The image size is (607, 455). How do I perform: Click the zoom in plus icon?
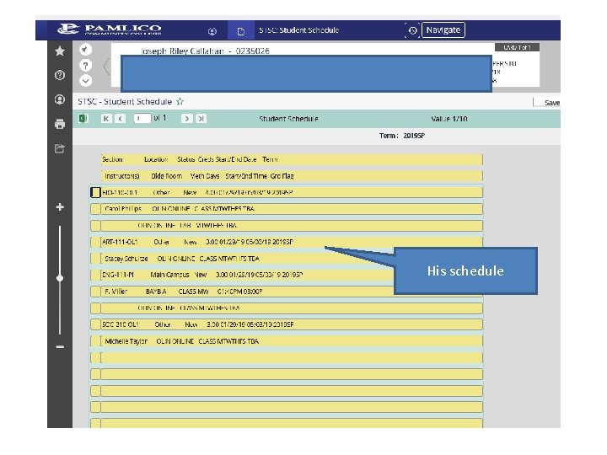pos(60,207)
